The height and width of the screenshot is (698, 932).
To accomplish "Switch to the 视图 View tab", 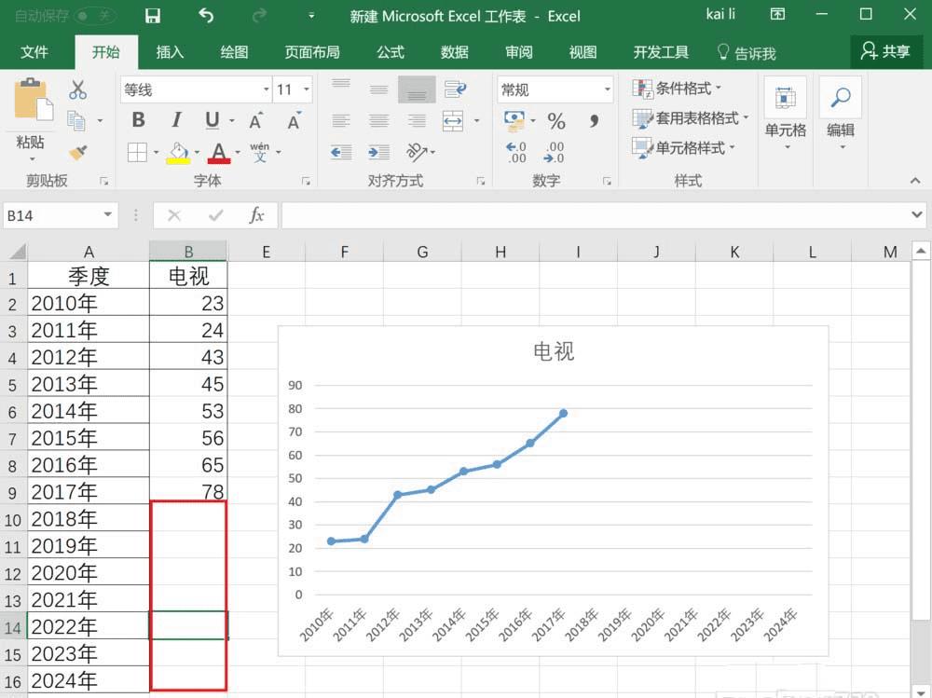I will click(583, 52).
